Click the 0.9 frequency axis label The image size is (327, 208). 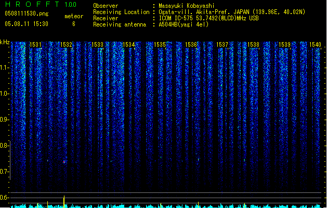tap(4, 120)
